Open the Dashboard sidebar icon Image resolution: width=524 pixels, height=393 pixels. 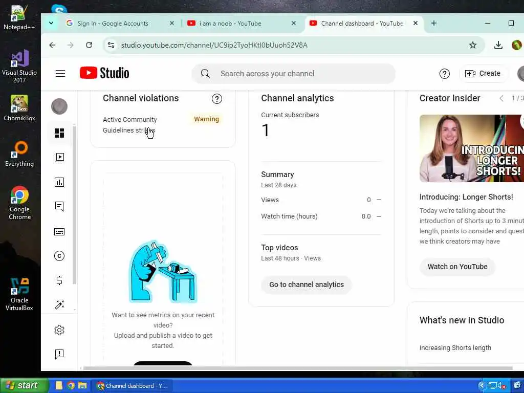coord(59,133)
